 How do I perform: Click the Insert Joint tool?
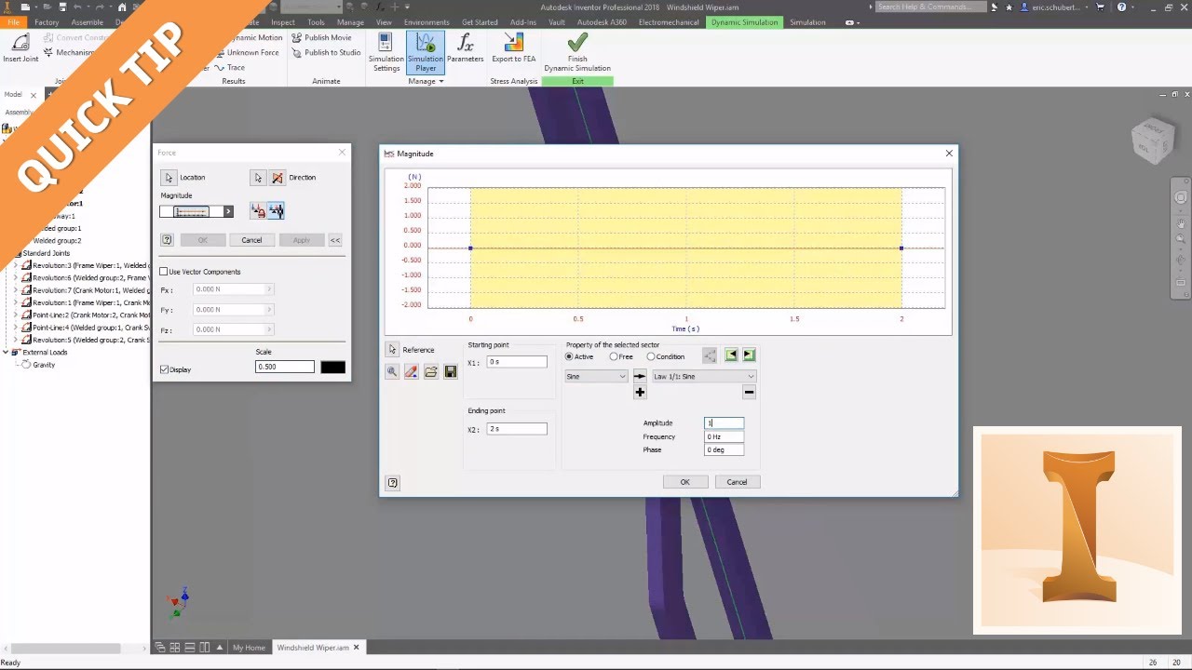click(x=20, y=48)
